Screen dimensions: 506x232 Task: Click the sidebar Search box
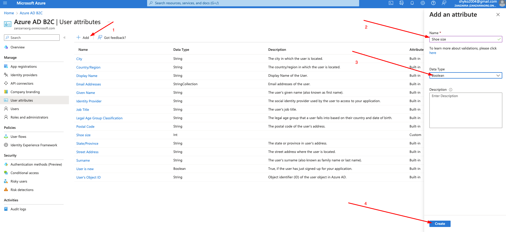pos(32,38)
